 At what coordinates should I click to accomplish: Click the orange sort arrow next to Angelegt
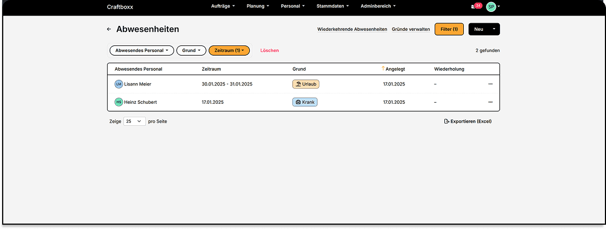(x=383, y=69)
